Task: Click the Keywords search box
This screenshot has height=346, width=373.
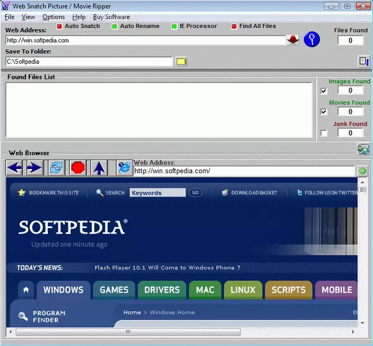Action: click(x=157, y=193)
